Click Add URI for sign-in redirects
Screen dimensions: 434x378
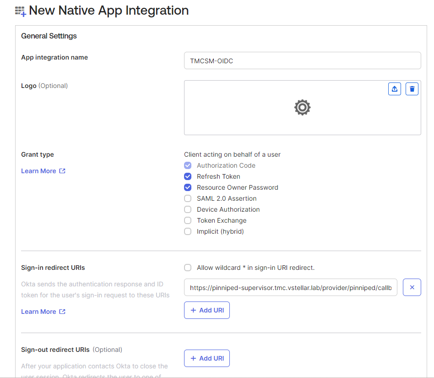(207, 310)
